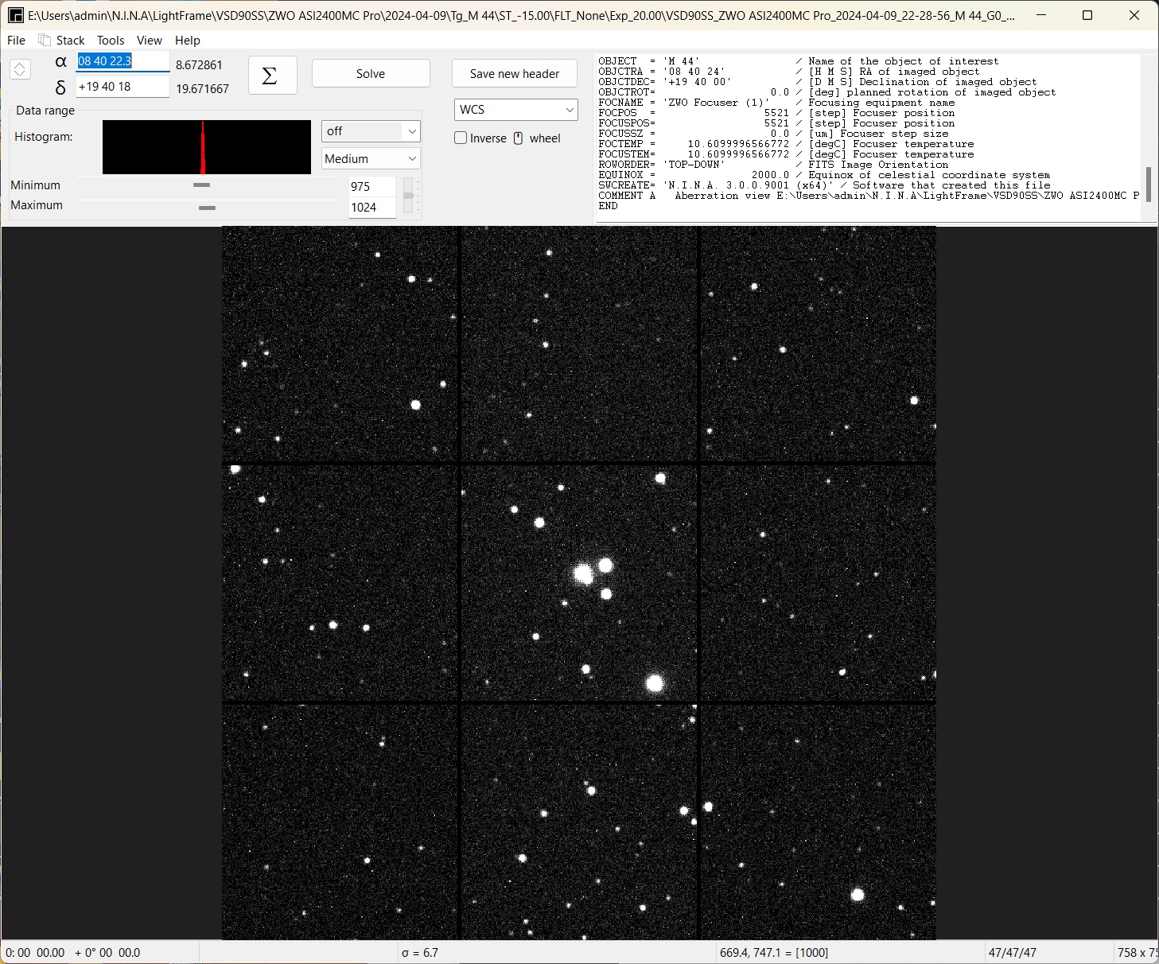Viewport: 1159px width, 964px height.
Task: Click the vertical range slider beside 975
Action: pos(409,196)
